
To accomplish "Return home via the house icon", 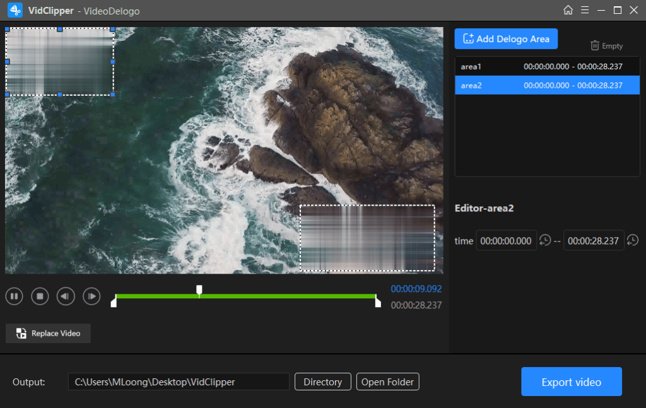I will pyautogui.click(x=567, y=9).
